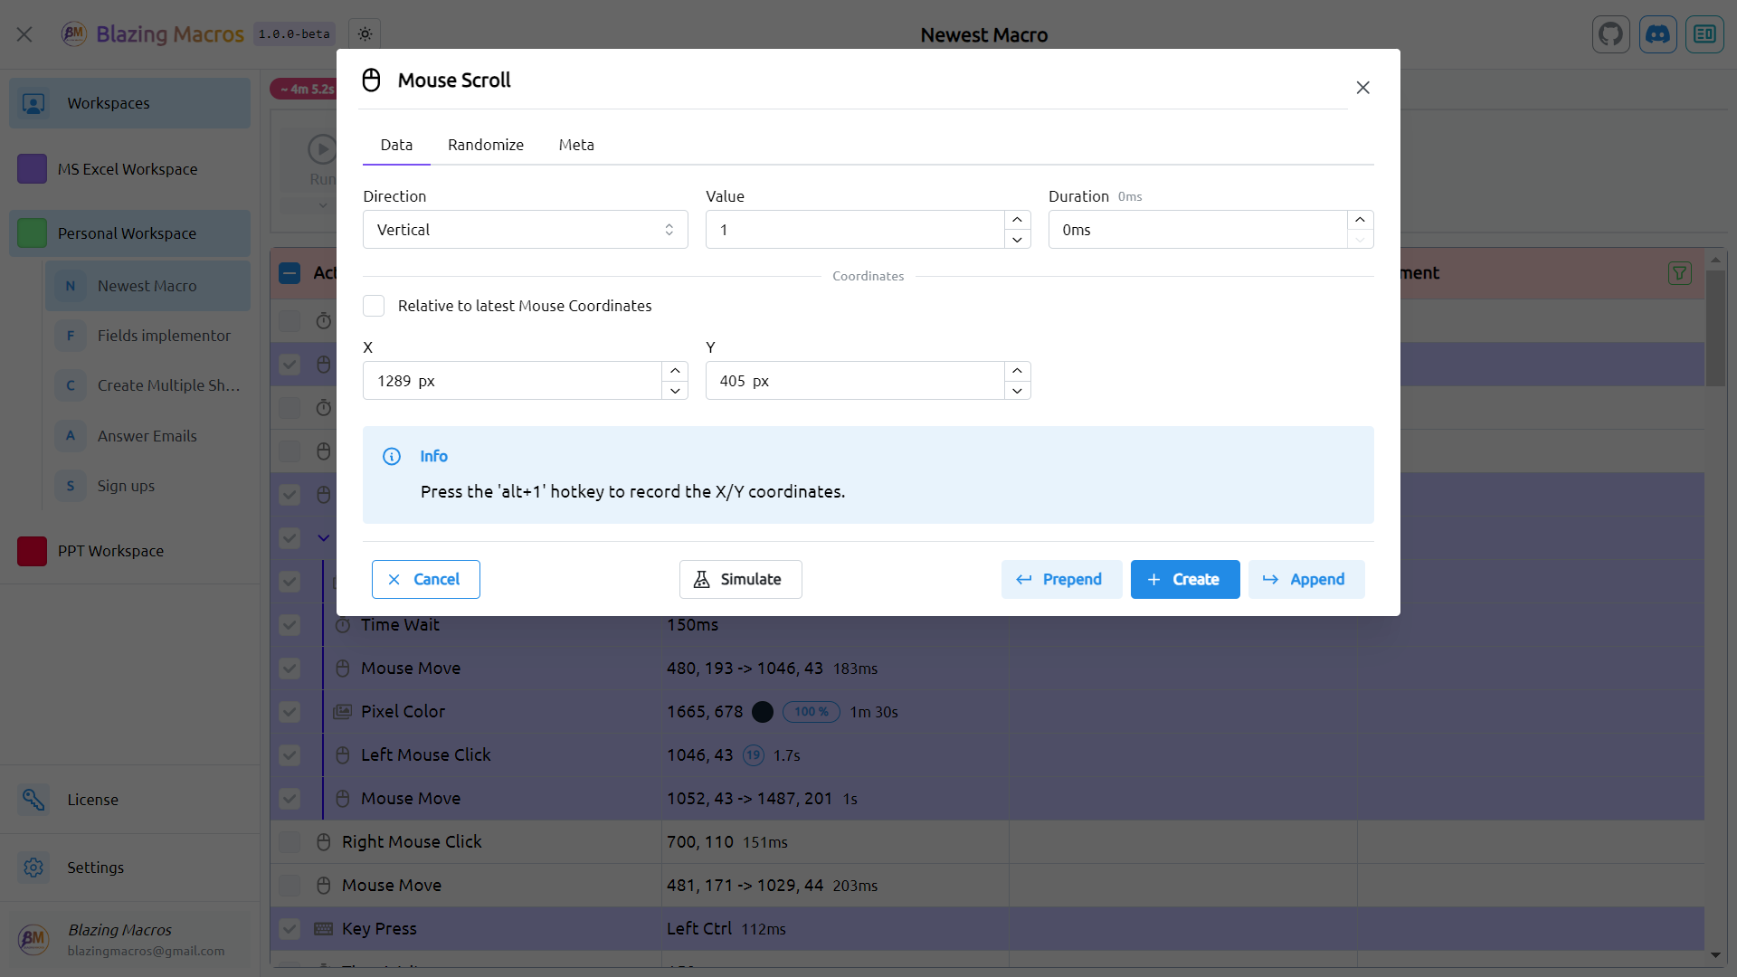This screenshot has width=1737, height=977.
Task: Click the Workspaces sidebar icon
Action: click(33, 103)
